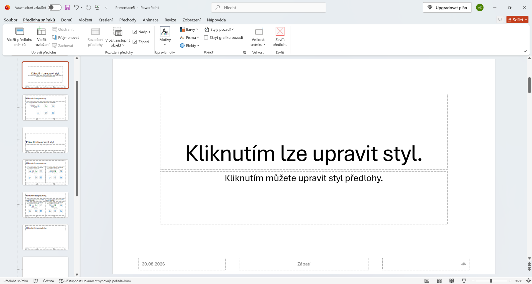This screenshot has width=532, height=284.
Task: Click thumbnail pane scroll-down arrow
Action: 77,275
